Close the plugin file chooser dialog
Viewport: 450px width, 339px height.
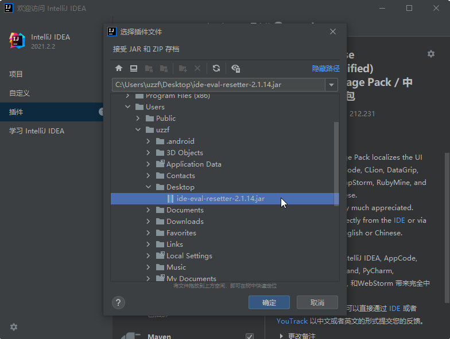point(333,31)
